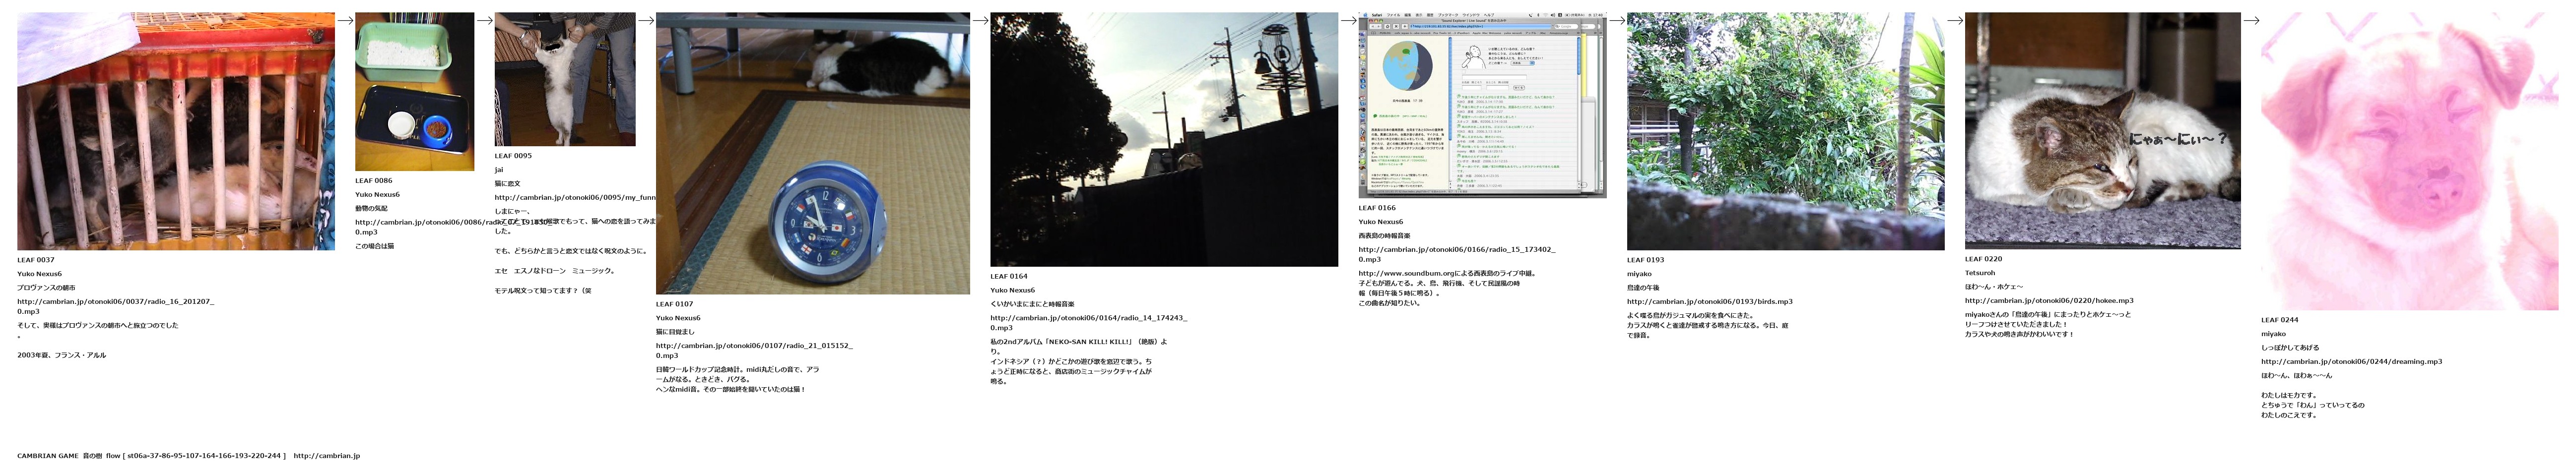The width and height of the screenshot is (2576, 468).
Task: Open the standing cat photo of LEAF 0095
Action: click(x=565, y=79)
